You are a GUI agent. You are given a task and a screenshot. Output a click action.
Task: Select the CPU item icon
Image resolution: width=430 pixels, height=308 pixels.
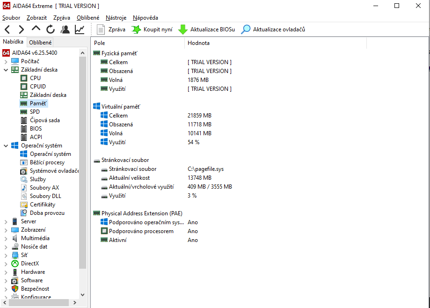[24, 78]
